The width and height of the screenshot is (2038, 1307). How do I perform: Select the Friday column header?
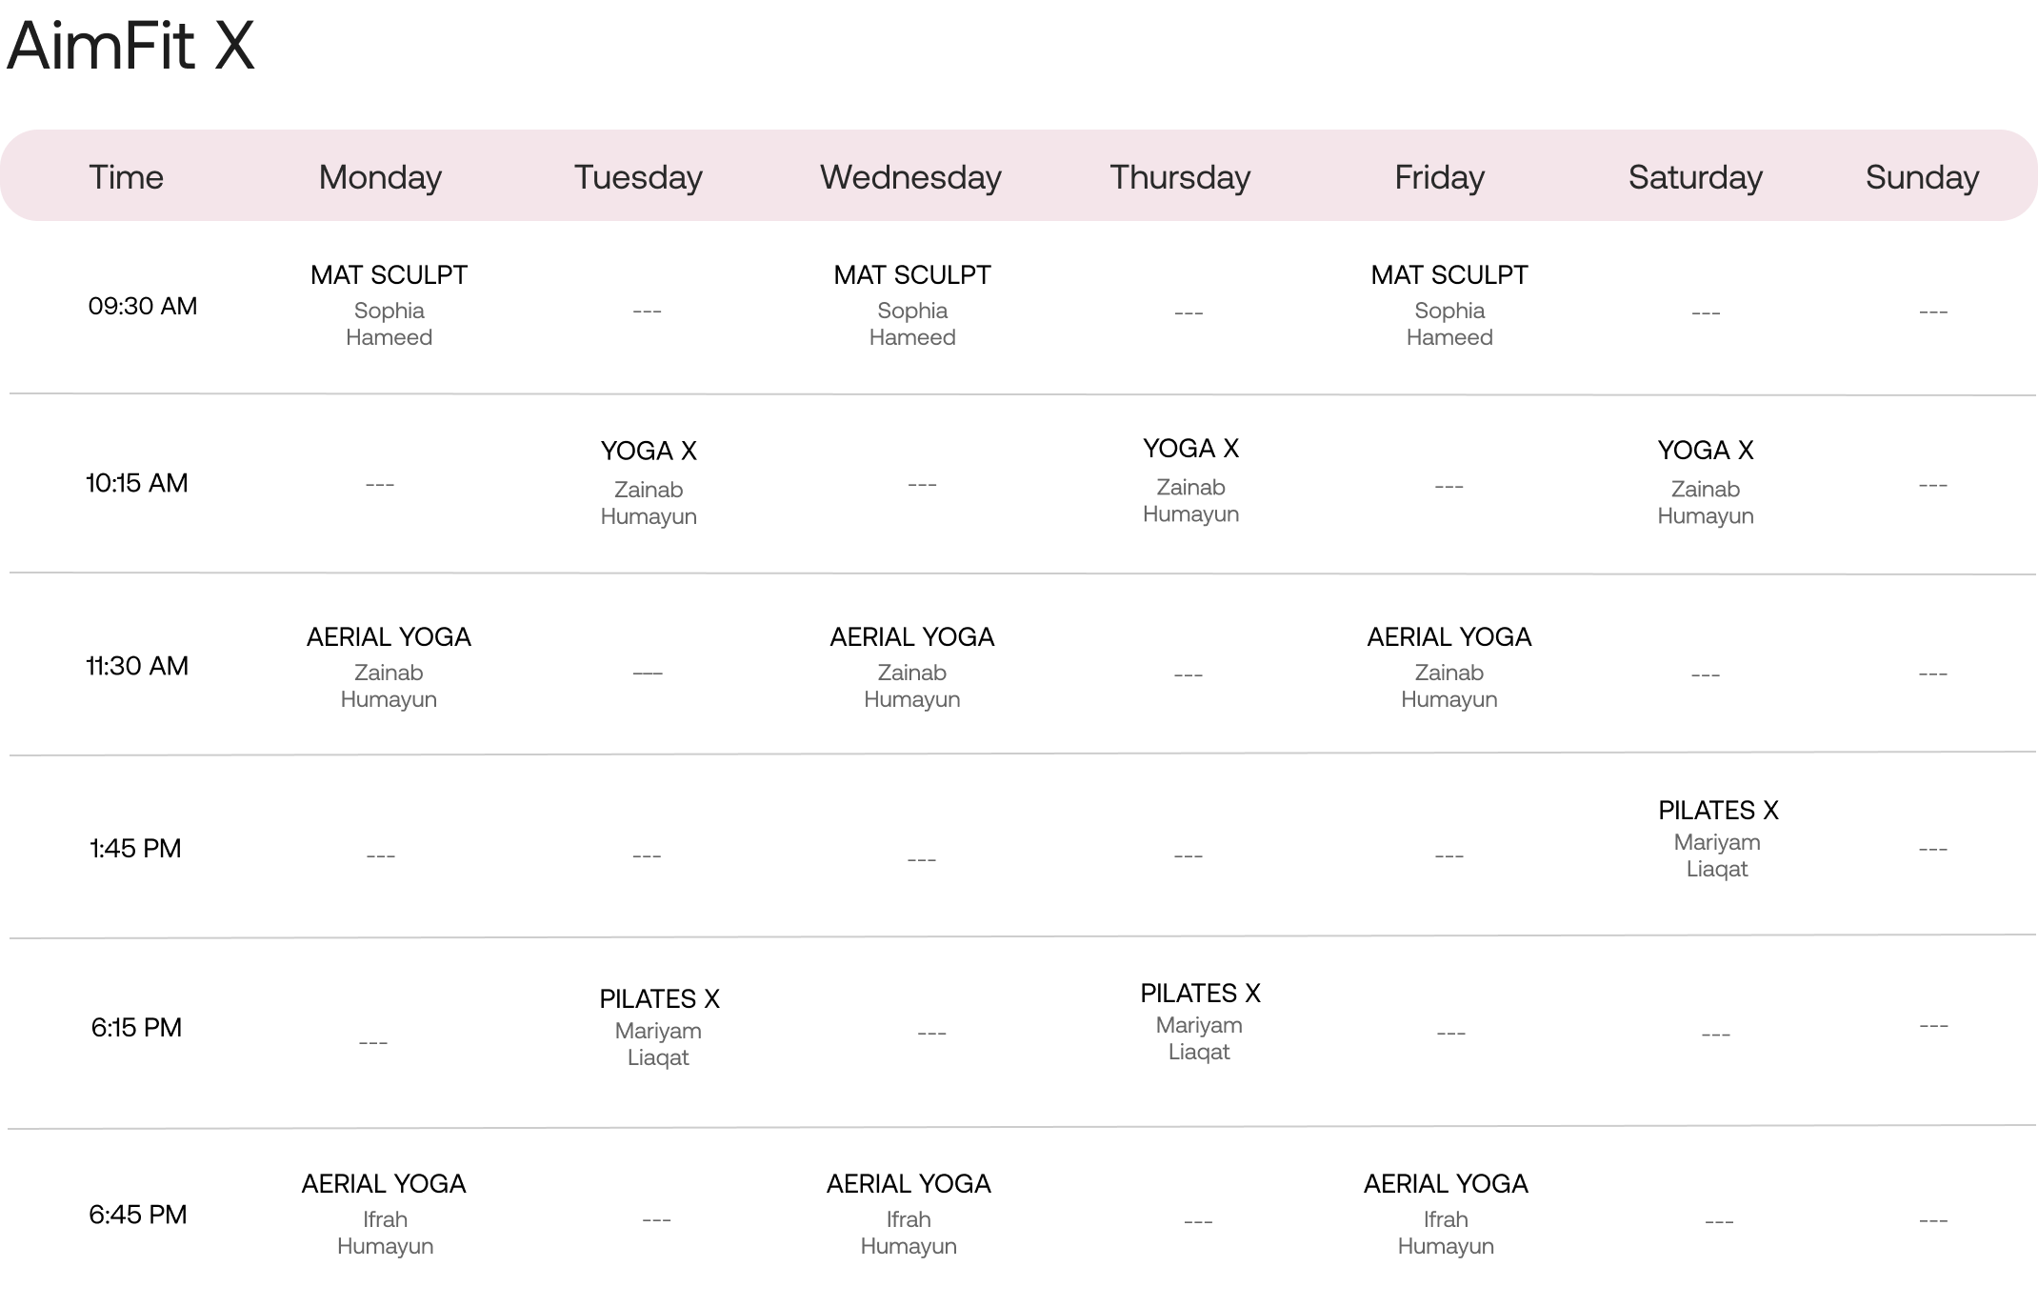coord(1439,177)
